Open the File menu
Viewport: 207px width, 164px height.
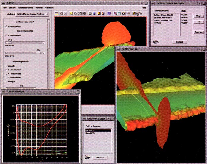click(5, 8)
